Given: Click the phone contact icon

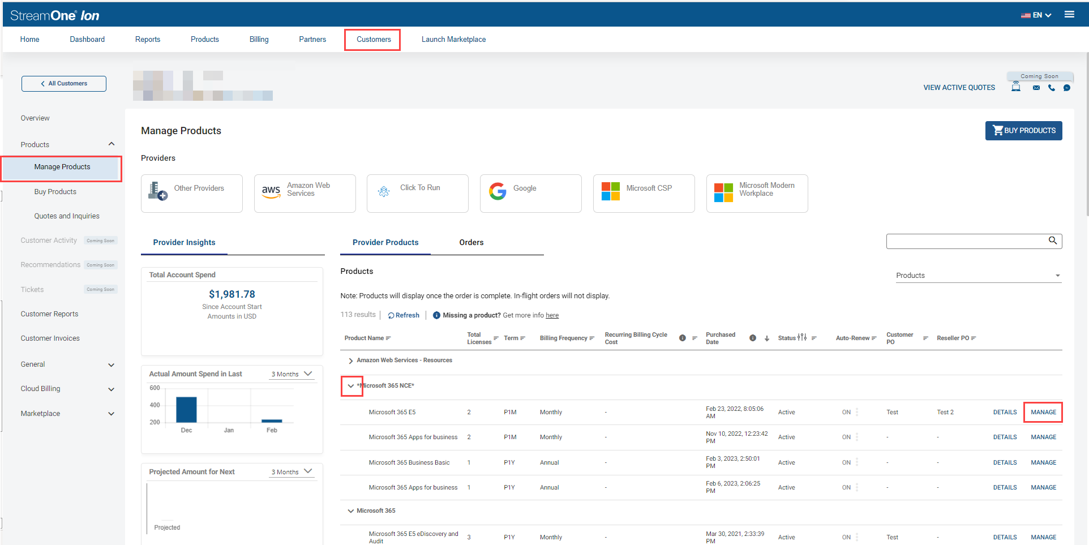Looking at the screenshot, I should pyautogui.click(x=1052, y=88).
